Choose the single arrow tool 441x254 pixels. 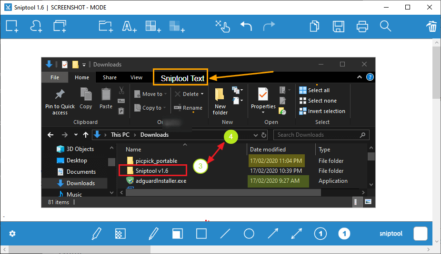click(273, 234)
